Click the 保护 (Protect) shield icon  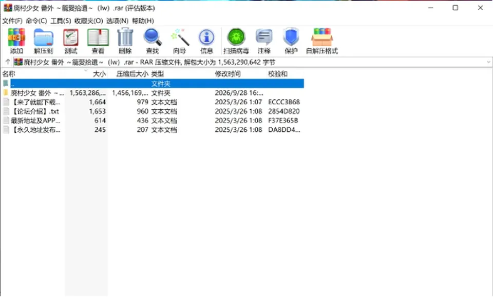[291, 41]
